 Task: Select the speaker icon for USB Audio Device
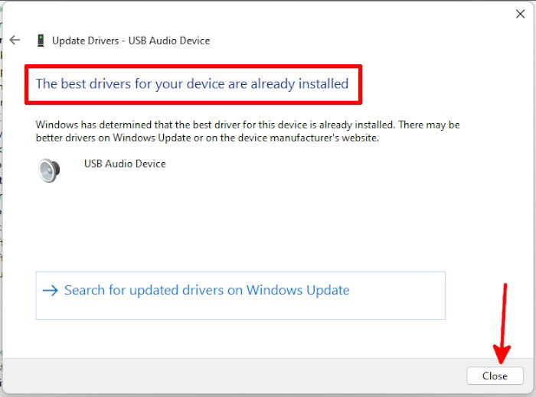[x=49, y=171]
